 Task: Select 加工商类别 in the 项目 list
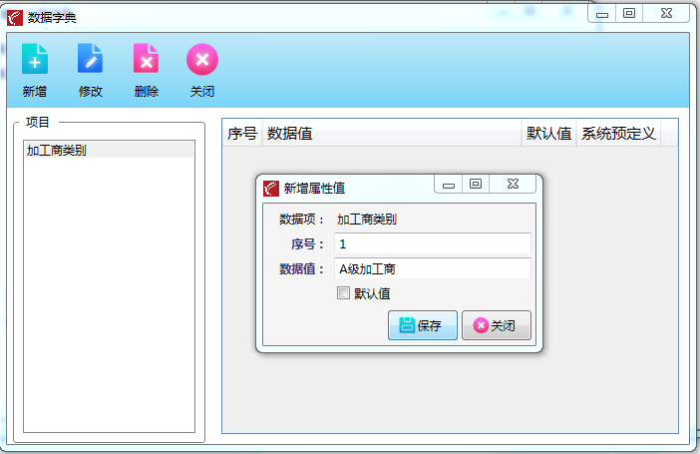[109, 150]
